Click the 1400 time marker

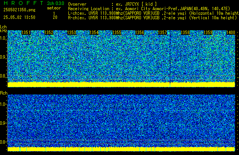231,33
